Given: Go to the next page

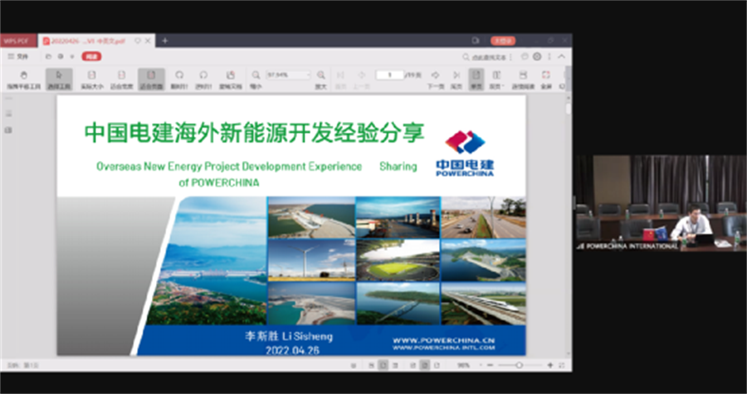Looking at the screenshot, I should click(x=436, y=80).
